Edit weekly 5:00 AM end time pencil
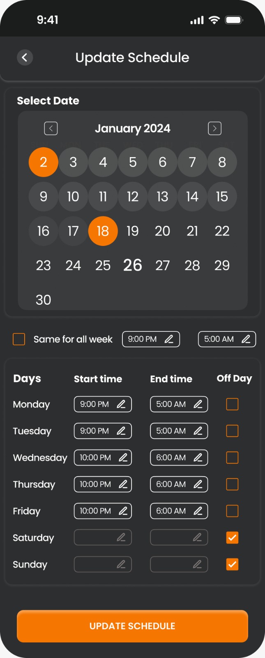The image size is (265, 658). point(246,339)
